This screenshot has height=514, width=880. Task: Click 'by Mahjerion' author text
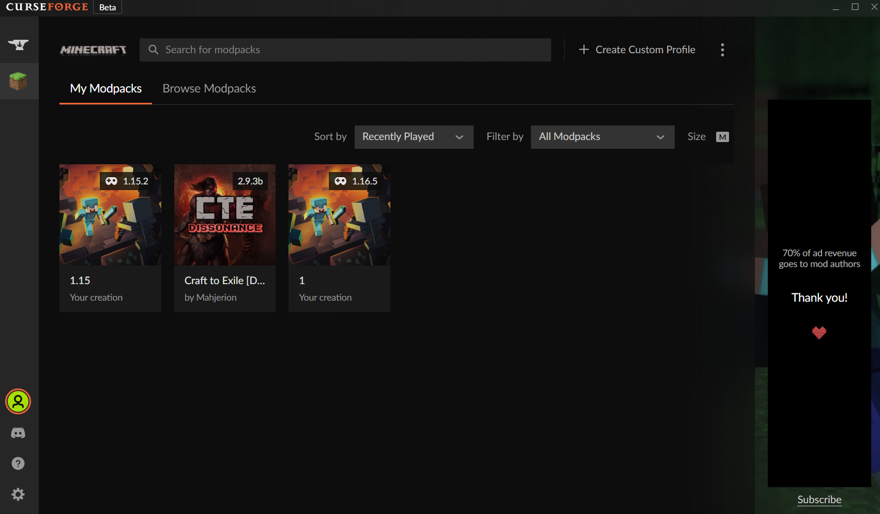210,298
